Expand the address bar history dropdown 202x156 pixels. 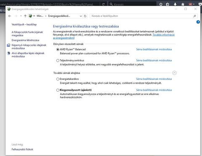[x=81, y=16]
